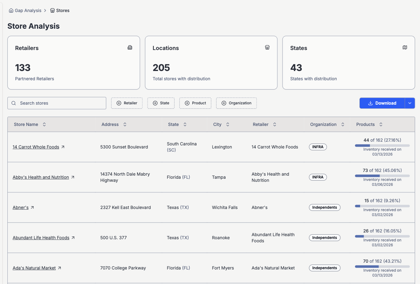Click progress bar for 44 of 162 products
The image size is (420, 284).
click(382, 145)
